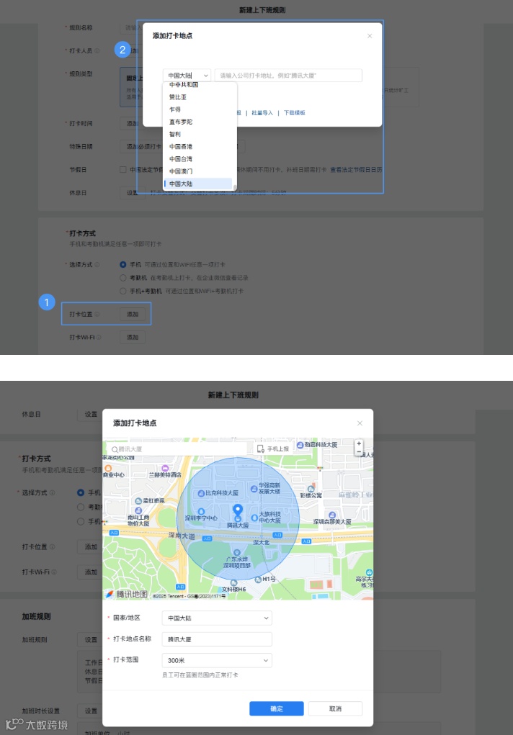Viewport: 513px width, 735px height.
Task: Select the 比克科技大厦 map marker
Action: [x=201, y=493]
